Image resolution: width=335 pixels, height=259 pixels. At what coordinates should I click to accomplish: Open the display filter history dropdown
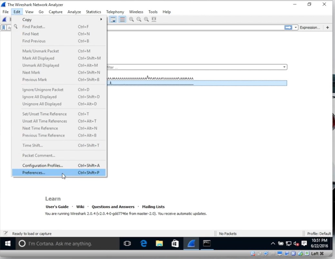pos(296,28)
